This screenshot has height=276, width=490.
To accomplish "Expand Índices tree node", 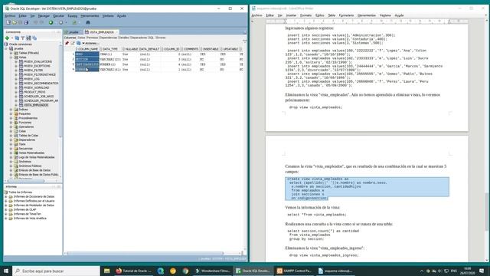I will pyautogui.click(x=11, y=110).
